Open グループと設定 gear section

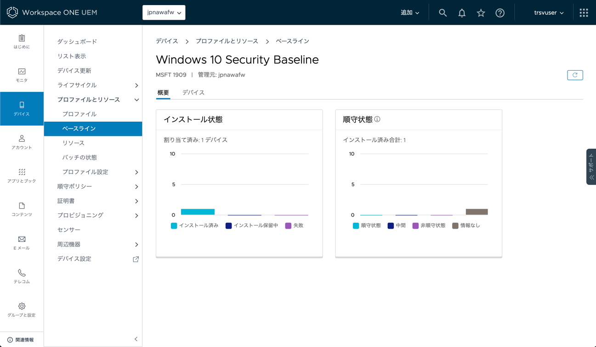tap(22, 310)
